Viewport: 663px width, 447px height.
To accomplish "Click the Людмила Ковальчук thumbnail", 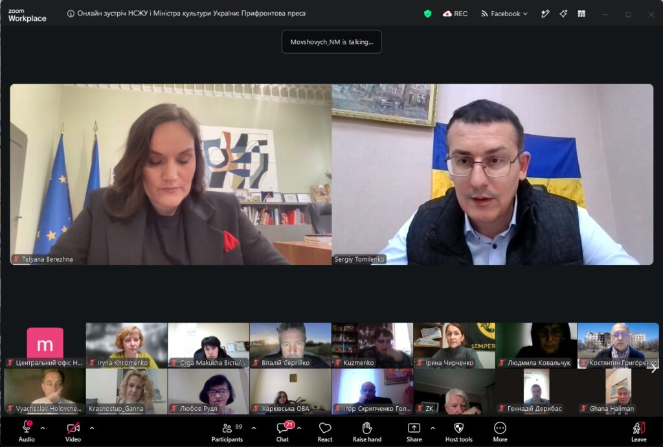I will tap(536, 345).
